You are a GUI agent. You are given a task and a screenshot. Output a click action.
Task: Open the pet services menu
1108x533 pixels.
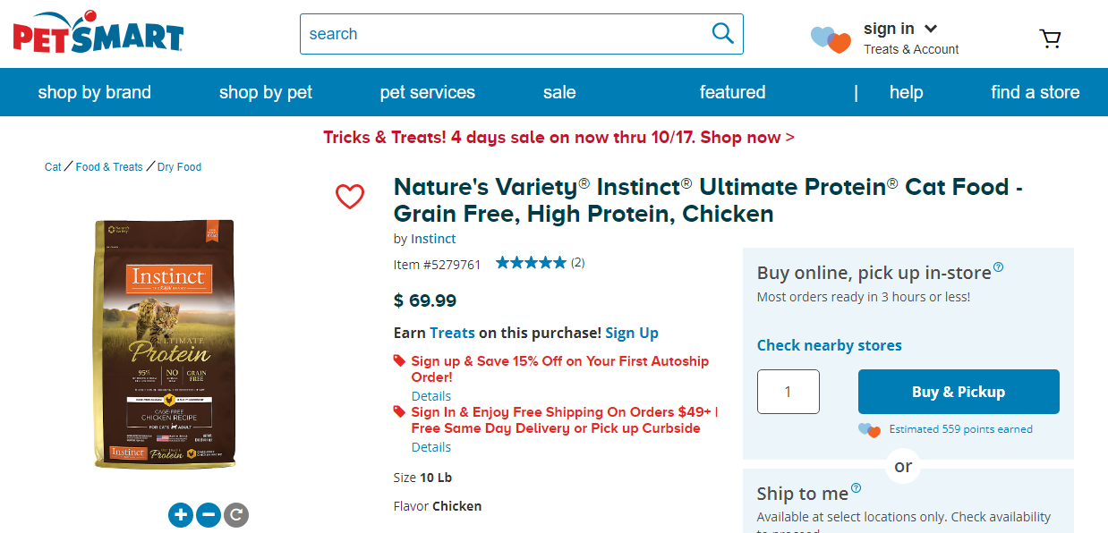(x=427, y=92)
